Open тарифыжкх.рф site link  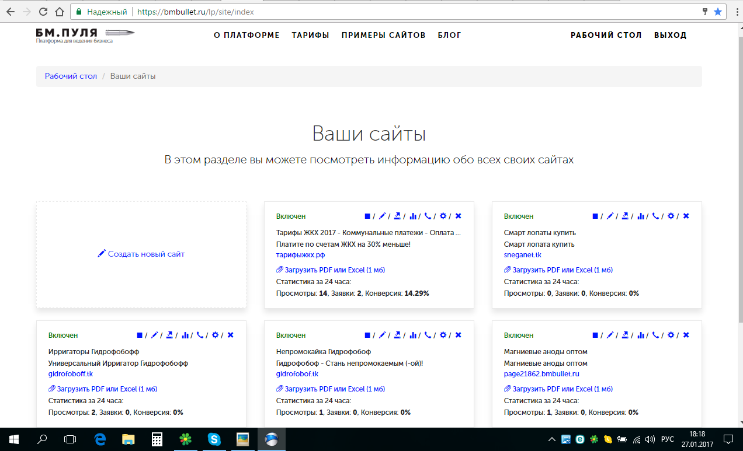tap(300, 255)
